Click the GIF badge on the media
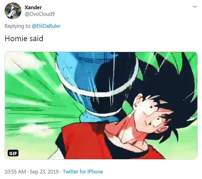Screen dimensions: 202x179 (x=13, y=153)
